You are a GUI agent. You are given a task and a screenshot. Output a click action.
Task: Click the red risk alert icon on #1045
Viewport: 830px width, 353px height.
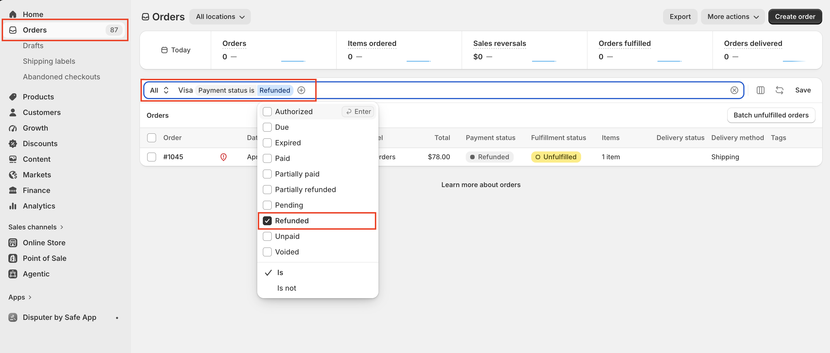(223, 157)
